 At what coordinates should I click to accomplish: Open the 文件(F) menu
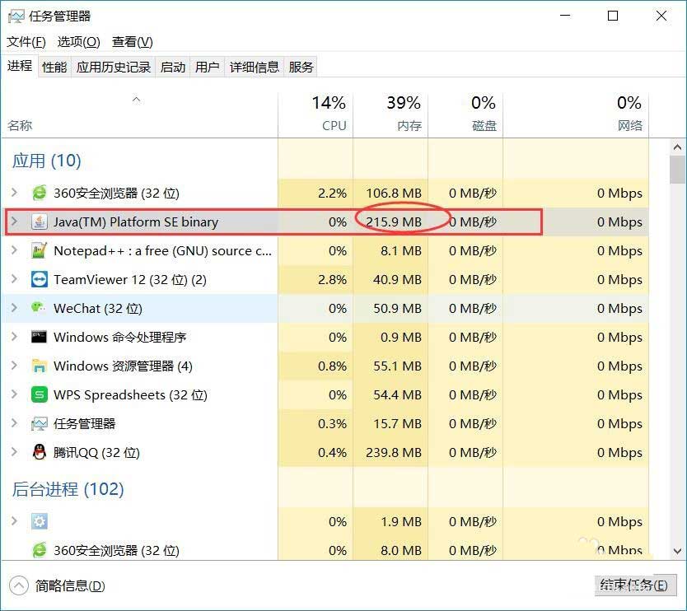coord(26,42)
